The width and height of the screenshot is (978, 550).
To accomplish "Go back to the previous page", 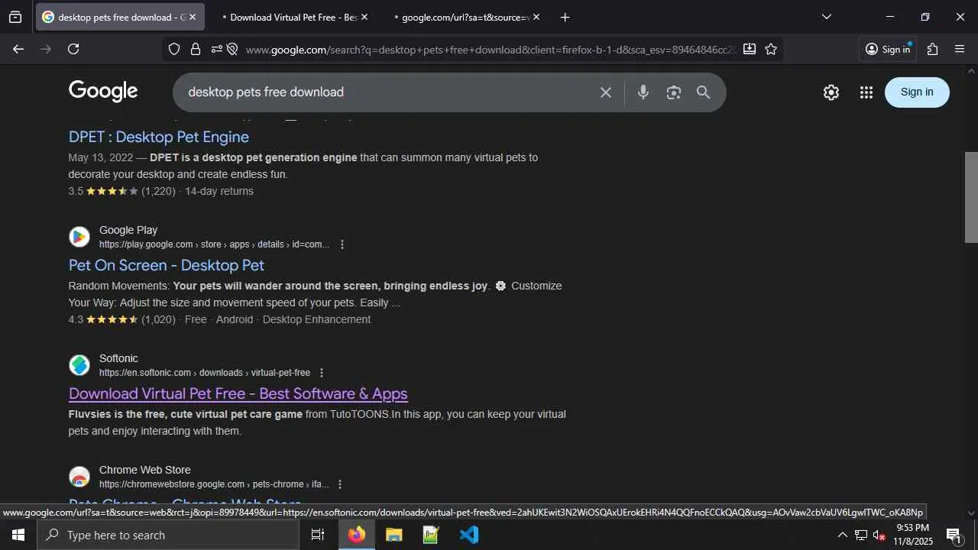I will pyautogui.click(x=18, y=49).
